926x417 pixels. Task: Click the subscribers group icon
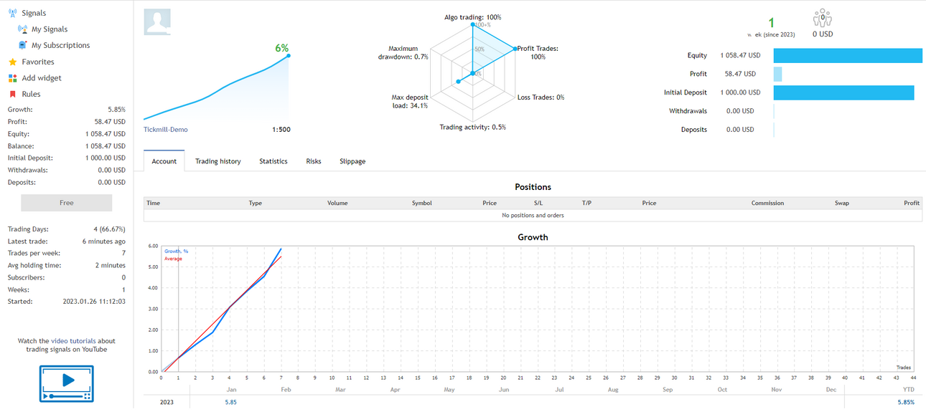tap(823, 17)
